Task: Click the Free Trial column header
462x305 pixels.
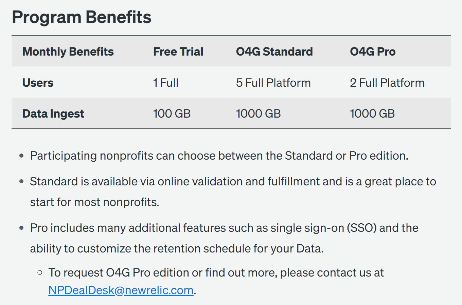Action: [x=178, y=52]
